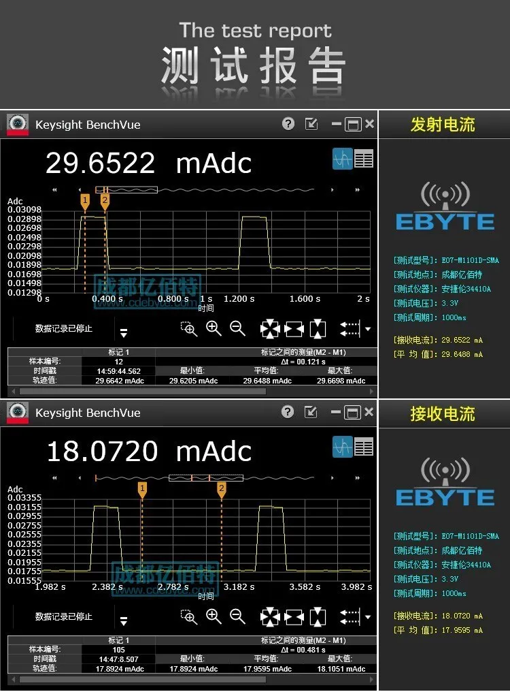The image size is (510, 692).
Task: Click horizontal scrollbar under upper measurement table
Action: coord(190,390)
